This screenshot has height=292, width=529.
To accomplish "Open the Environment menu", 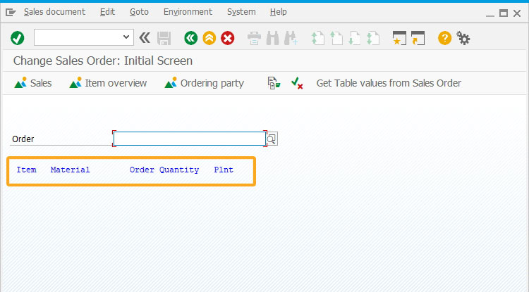I will (188, 12).
